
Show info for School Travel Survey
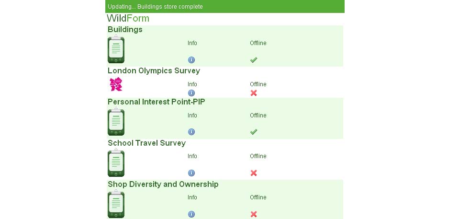coord(191,173)
